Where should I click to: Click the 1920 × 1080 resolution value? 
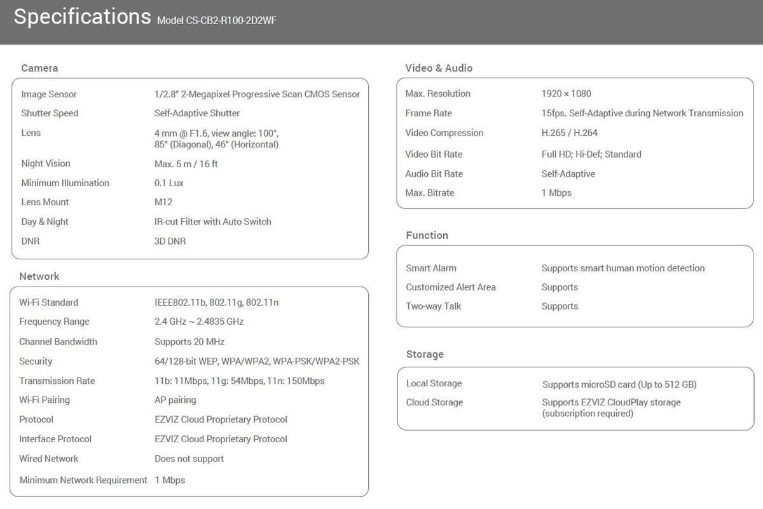click(x=566, y=93)
